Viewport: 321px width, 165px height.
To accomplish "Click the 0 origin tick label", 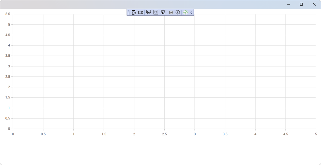I will pyautogui.click(x=13, y=135).
